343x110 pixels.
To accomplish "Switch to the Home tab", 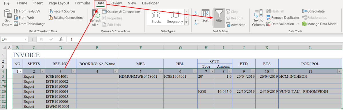I will 22,3.
